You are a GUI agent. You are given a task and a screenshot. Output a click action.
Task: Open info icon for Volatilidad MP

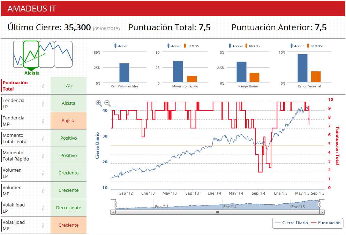click(x=43, y=225)
